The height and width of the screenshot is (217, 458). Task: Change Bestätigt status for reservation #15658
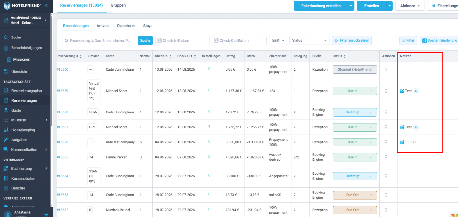click(x=355, y=112)
